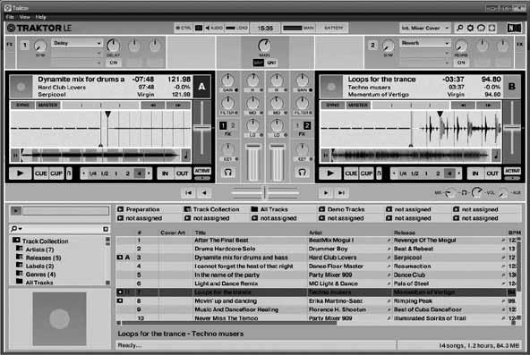
Task: Enable the QNT quantize button under MAIN
Action: (271, 63)
